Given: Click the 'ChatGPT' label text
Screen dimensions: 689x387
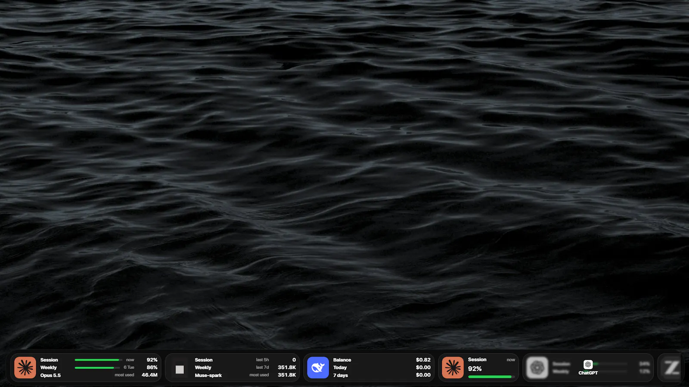Looking at the screenshot, I should pyautogui.click(x=588, y=373).
